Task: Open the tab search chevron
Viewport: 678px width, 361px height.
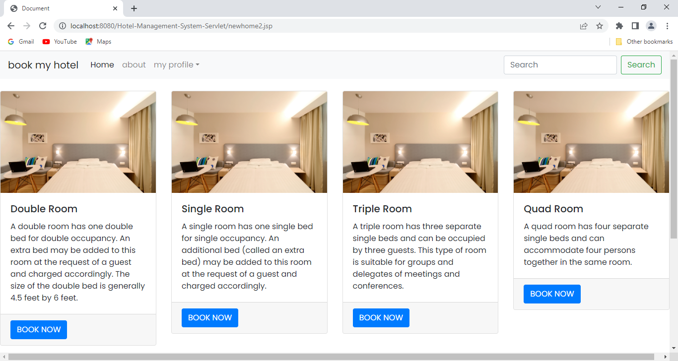Action: pyautogui.click(x=598, y=7)
